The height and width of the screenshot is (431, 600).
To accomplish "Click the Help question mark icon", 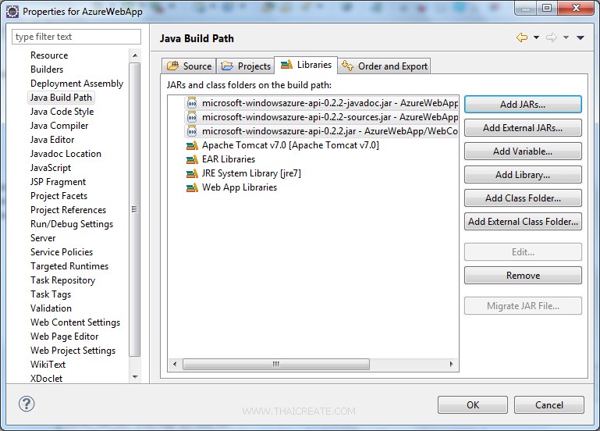I will pyautogui.click(x=27, y=404).
